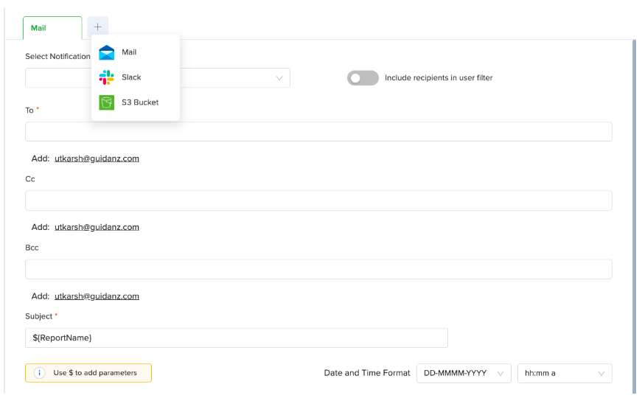This screenshot has width=642, height=401.
Task: Add utkarsh@guidanz.com to the Cc field
Action: tap(97, 227)
